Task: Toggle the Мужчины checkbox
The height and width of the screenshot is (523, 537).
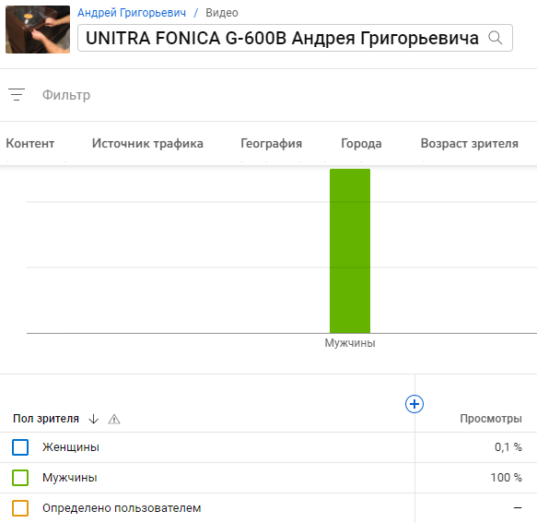Action: [x=20, y=478]
